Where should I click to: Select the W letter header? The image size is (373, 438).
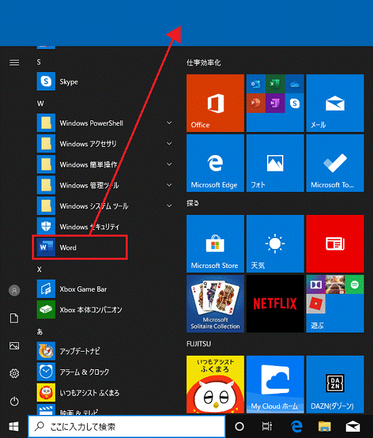point(41,103)
